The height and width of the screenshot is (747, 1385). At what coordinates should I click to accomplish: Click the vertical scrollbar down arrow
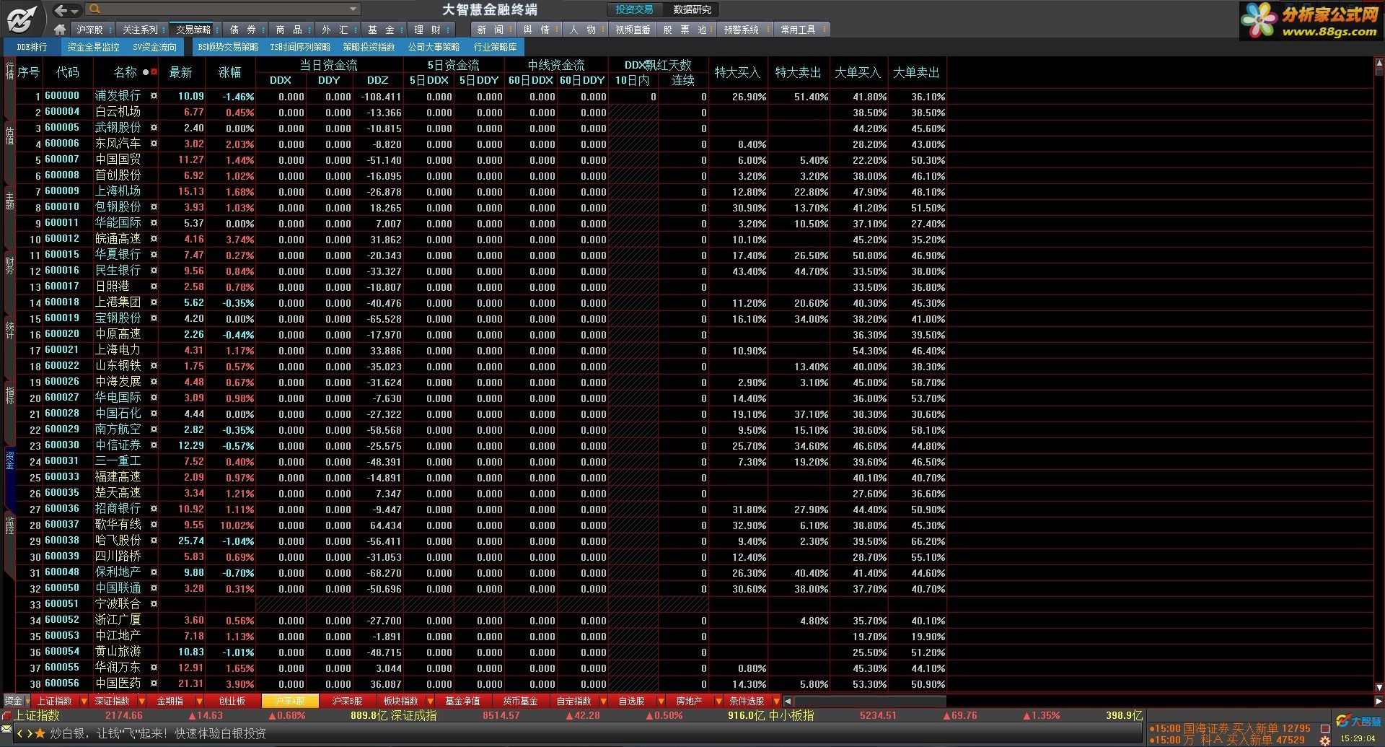1379,688
